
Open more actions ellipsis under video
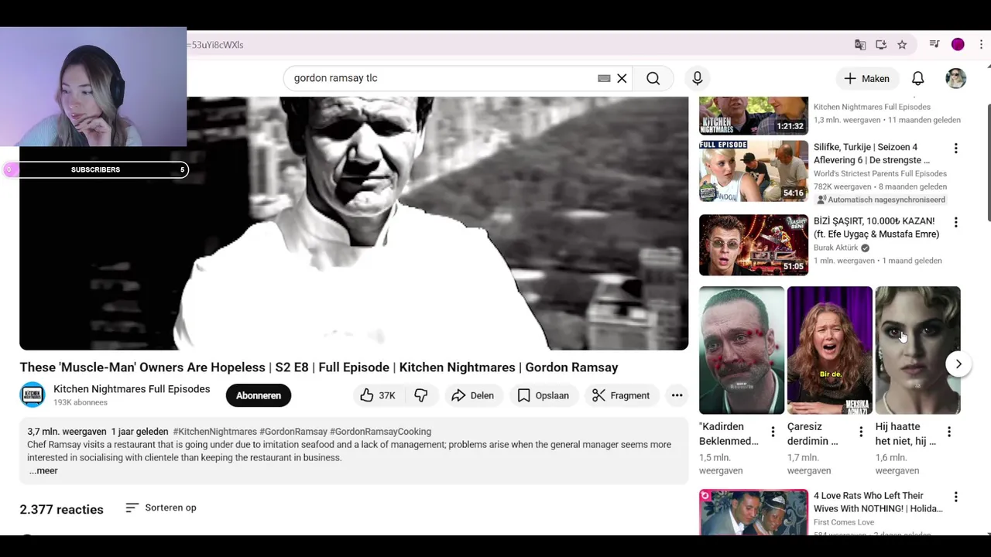(x=677, y=395)
